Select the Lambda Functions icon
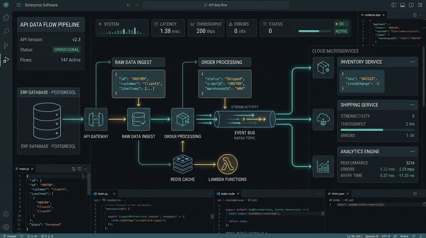The width and height of the screenshot is (426, 238). tap(228, 164)
